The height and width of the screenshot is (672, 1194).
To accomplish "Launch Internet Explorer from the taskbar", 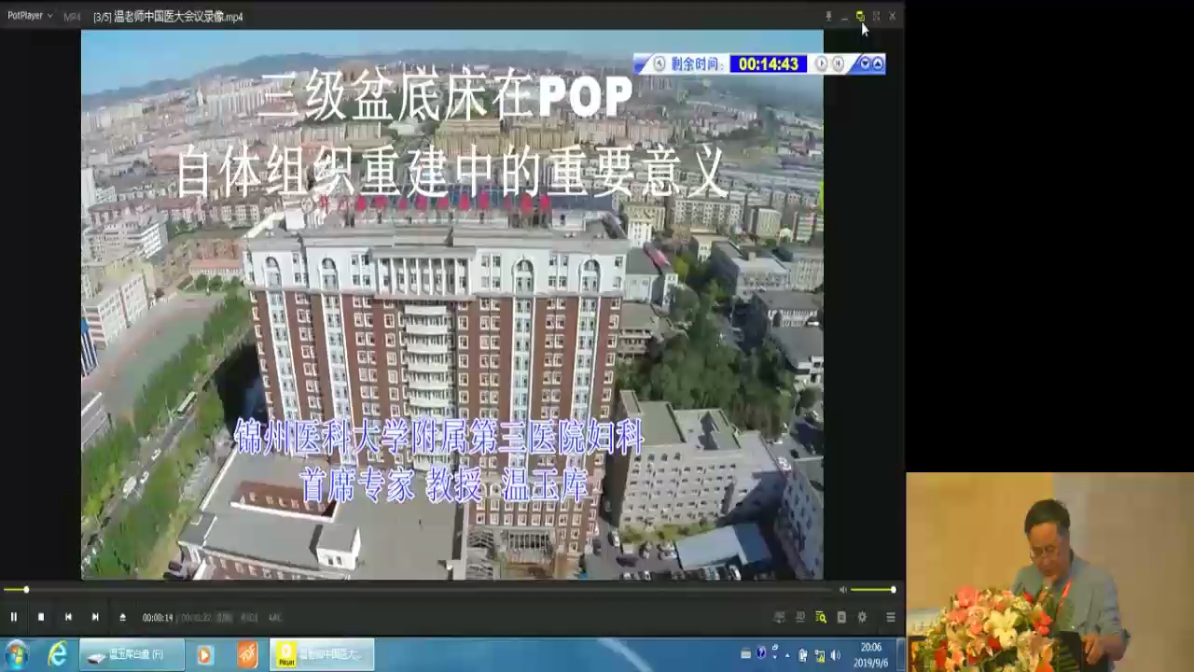I will point(58,654).
